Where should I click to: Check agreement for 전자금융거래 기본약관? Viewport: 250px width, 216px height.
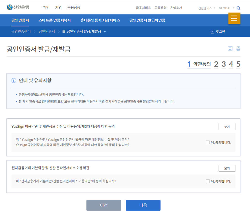click(x=208, y=181)
